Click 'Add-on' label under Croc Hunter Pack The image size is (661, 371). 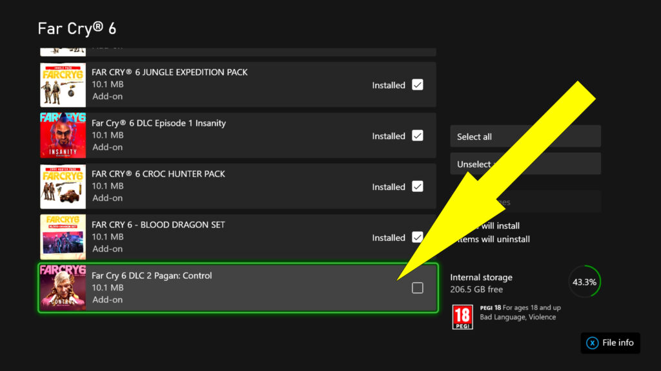pyautogui.click(x=108, y=198)
